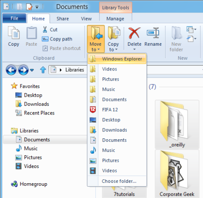Viewport: 203px width, 198px height.
Task: Click Copy path in the ribbon
Action: [x=57, y=39]
